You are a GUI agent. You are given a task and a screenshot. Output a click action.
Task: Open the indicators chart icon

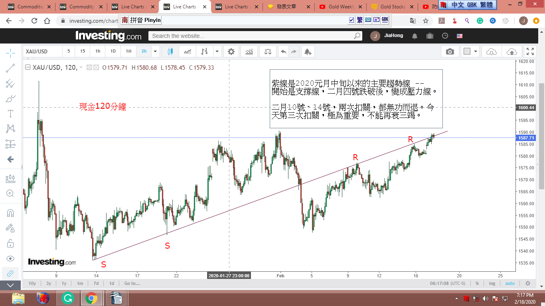tap(249, 51)
